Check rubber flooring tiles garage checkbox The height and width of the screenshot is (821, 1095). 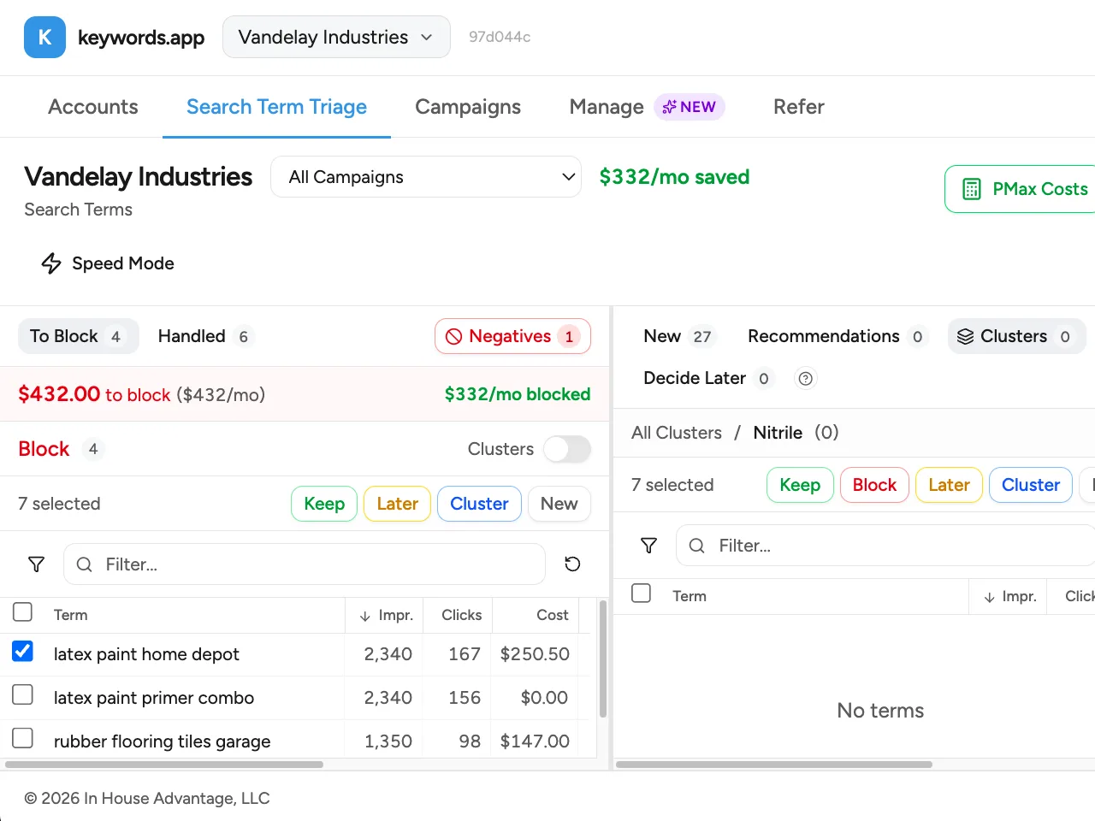tap(22, 738)
